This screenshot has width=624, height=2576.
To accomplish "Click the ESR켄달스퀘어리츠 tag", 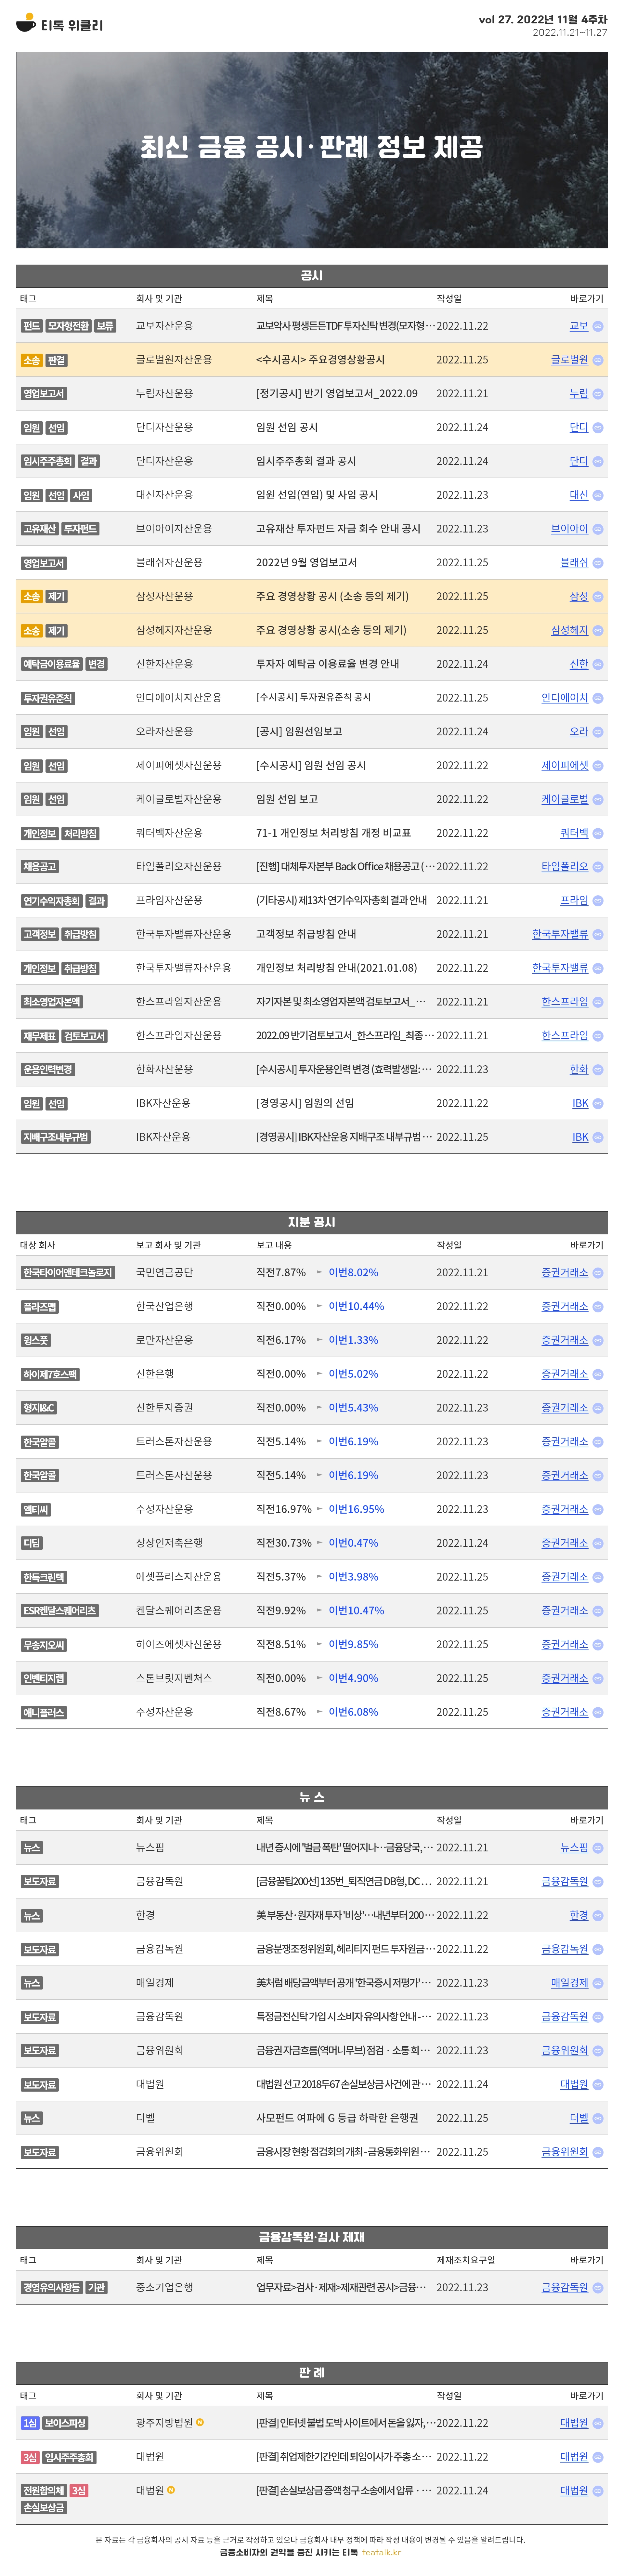I will (60, 1611).
